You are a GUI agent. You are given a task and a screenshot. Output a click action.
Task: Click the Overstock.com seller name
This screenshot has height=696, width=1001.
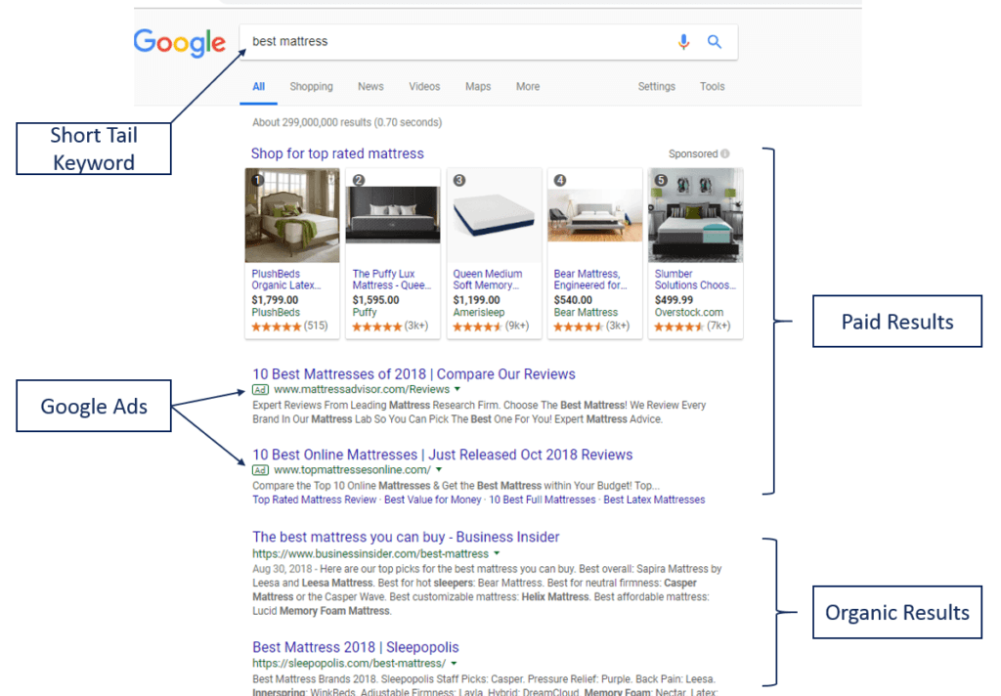689,313
